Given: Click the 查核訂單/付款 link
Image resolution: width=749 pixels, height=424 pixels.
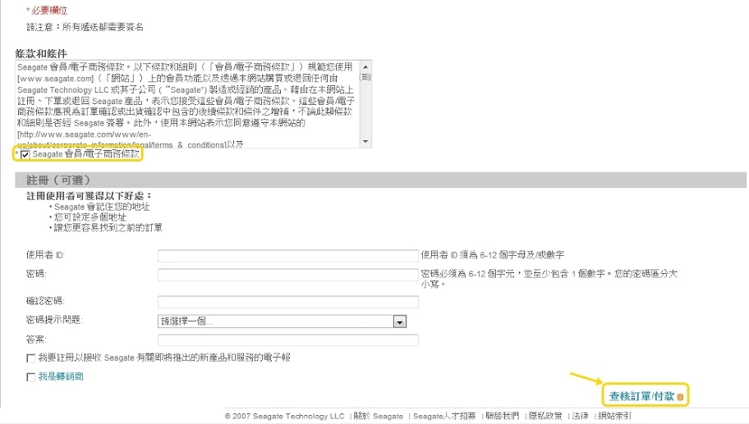Looking at the screenshot, I should coord(641,396).
